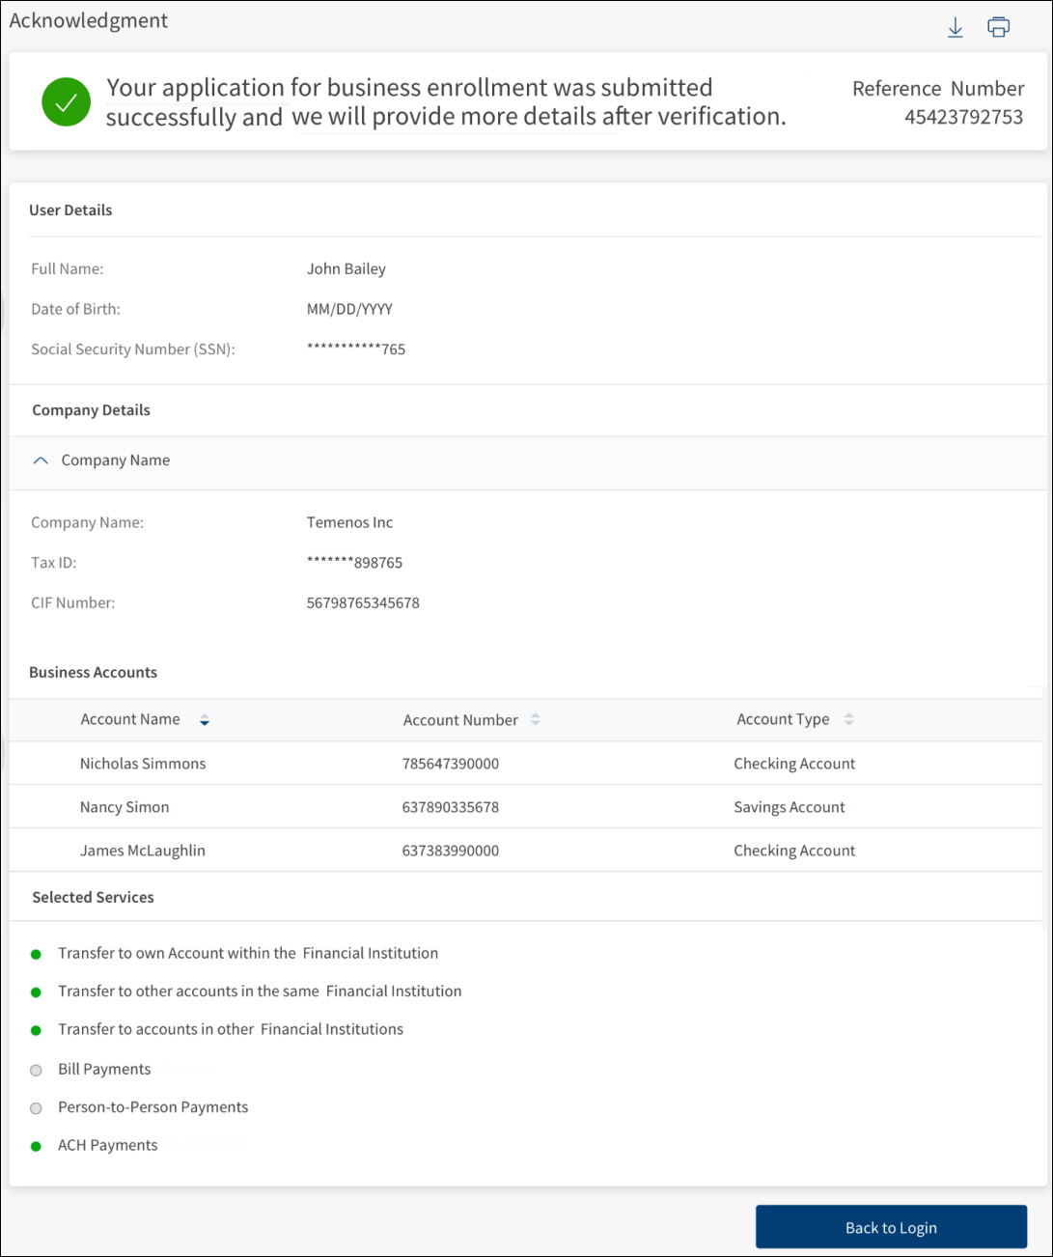Screen dimensions: 1053x1257
Task: Click the print acknowledgment icon
Action: pos(998,28)
